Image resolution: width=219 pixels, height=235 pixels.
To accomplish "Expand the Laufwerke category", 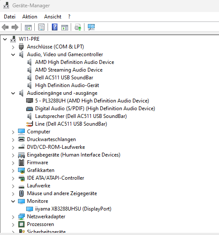I will [x=13, y=186].
